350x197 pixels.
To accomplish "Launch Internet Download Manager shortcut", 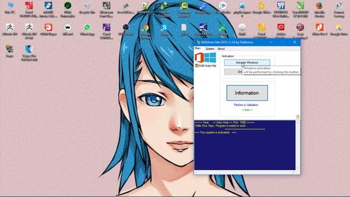I will pyautogui.click(x=164, y=10).
